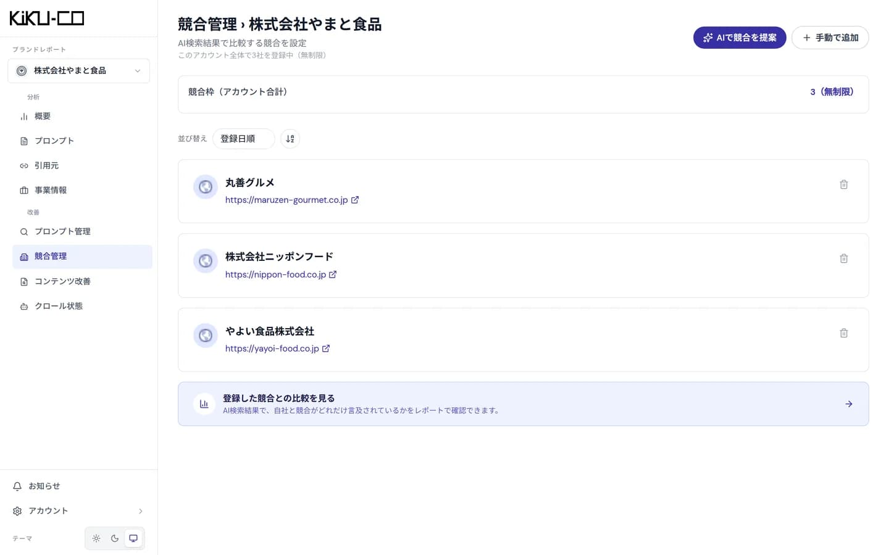
Task: Click the クロール状態 robot icon
Action: [x=24, y=306]
